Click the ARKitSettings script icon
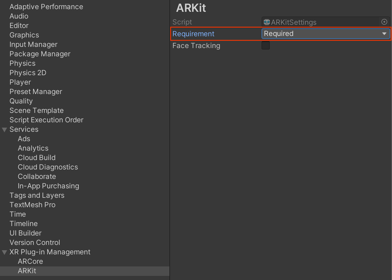Viewport: 392px width, 280px height. click(x=267, y=22)
